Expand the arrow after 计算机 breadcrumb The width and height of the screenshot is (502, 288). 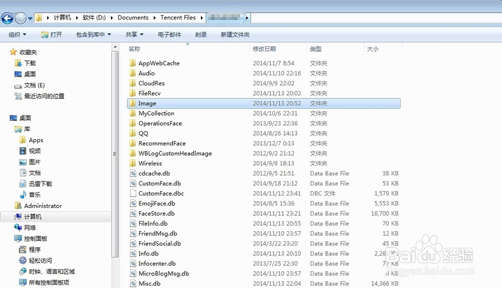[77, 18]
